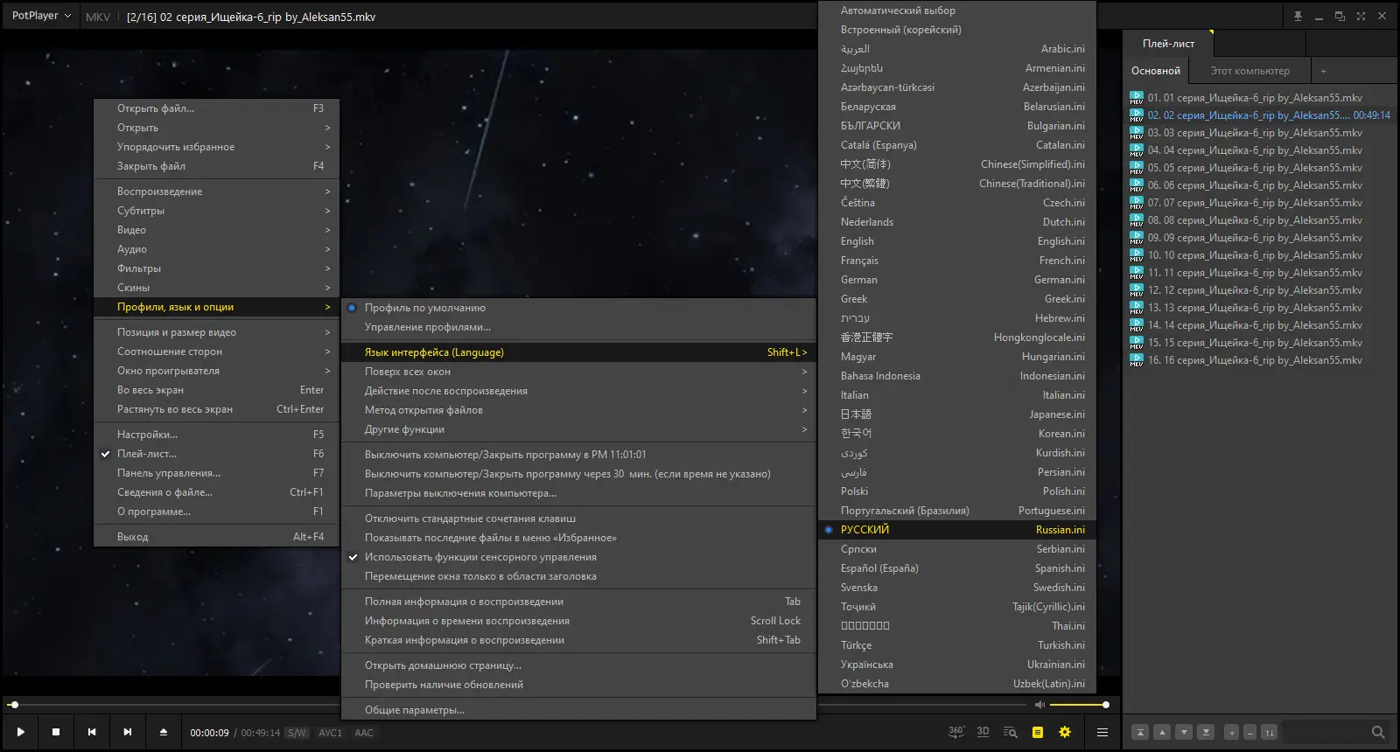Open the PotPlayer main menu dropdown
This screenshot has height=752, width=1400.
tap(41, 16)
